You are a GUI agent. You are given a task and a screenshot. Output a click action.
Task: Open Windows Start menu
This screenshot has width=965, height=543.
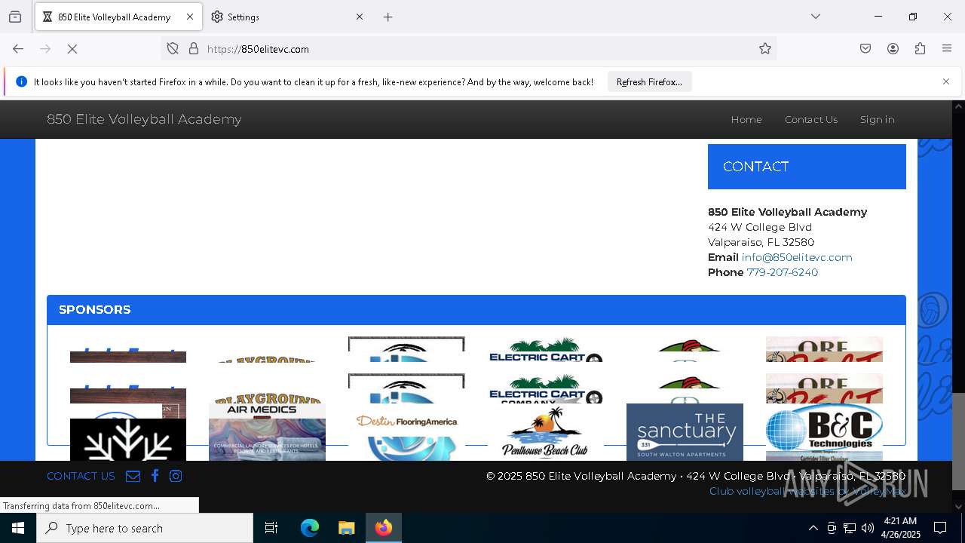[18, 528]
